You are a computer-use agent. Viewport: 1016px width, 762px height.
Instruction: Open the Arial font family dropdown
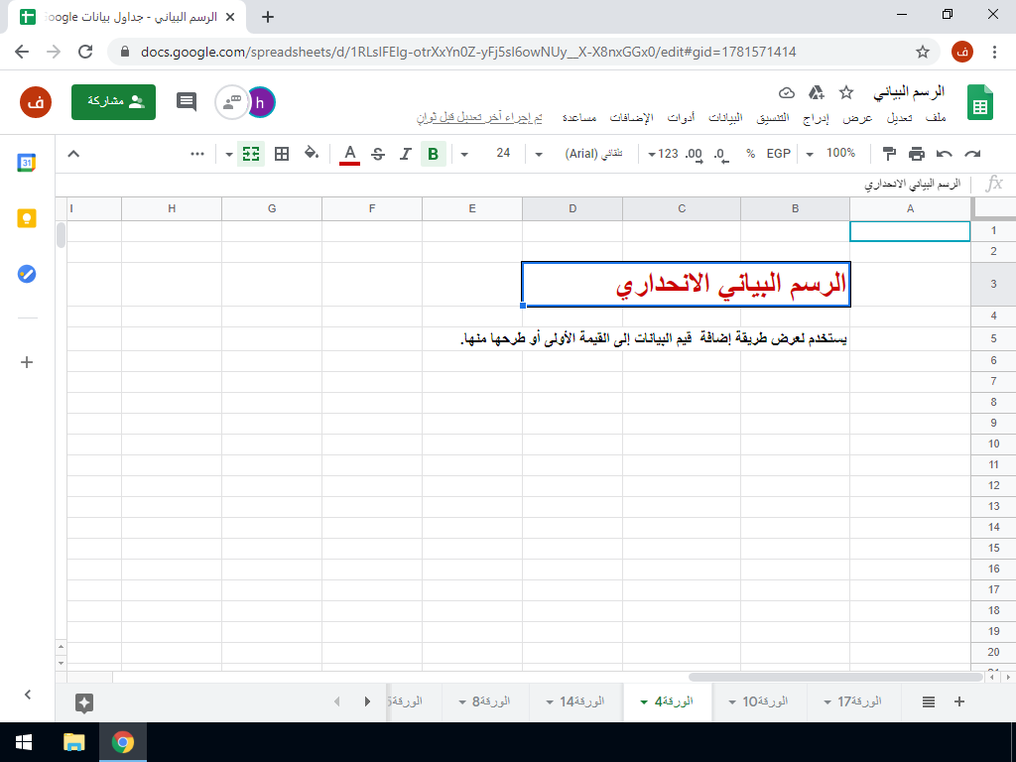578,154
